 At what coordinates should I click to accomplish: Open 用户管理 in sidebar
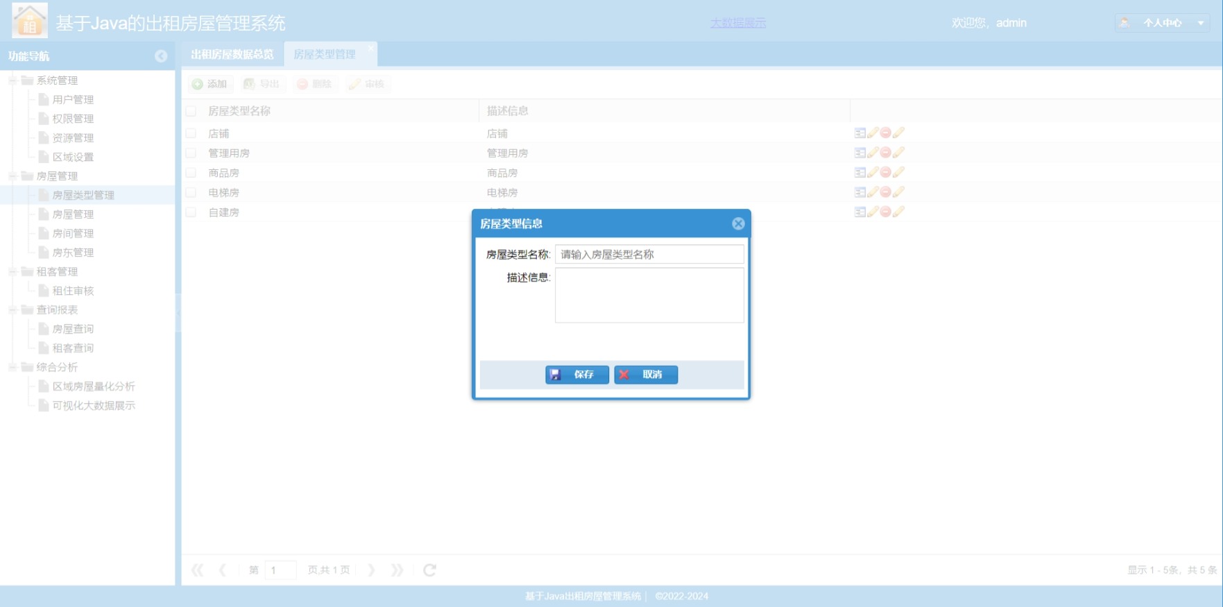point(73,100)
